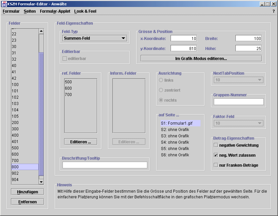Image resolution: width=278 pixels, height=216 pixels.
Task: Select field 102 in Felder list
Action: (x=25, y=97)
